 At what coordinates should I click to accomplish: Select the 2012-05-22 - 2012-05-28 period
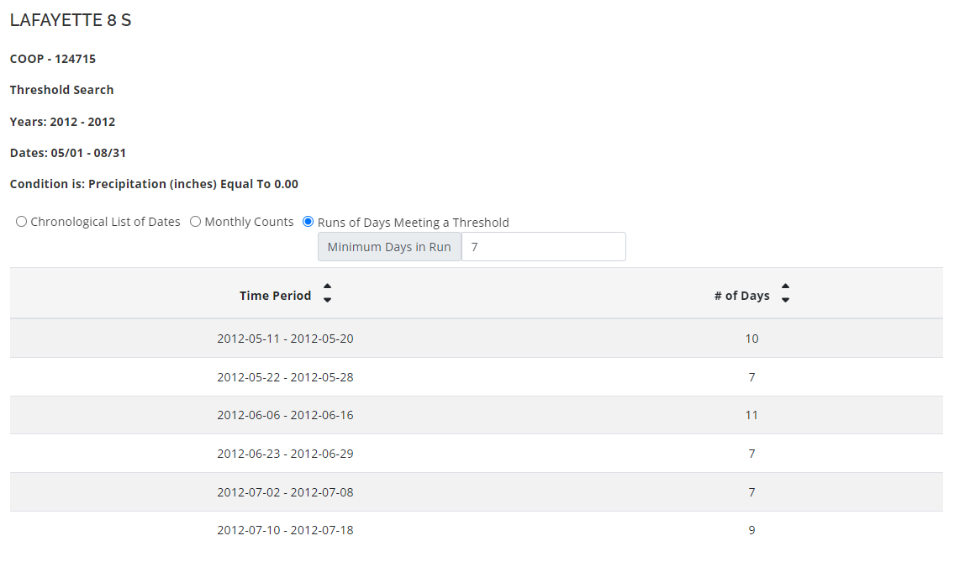coord(285,377)
